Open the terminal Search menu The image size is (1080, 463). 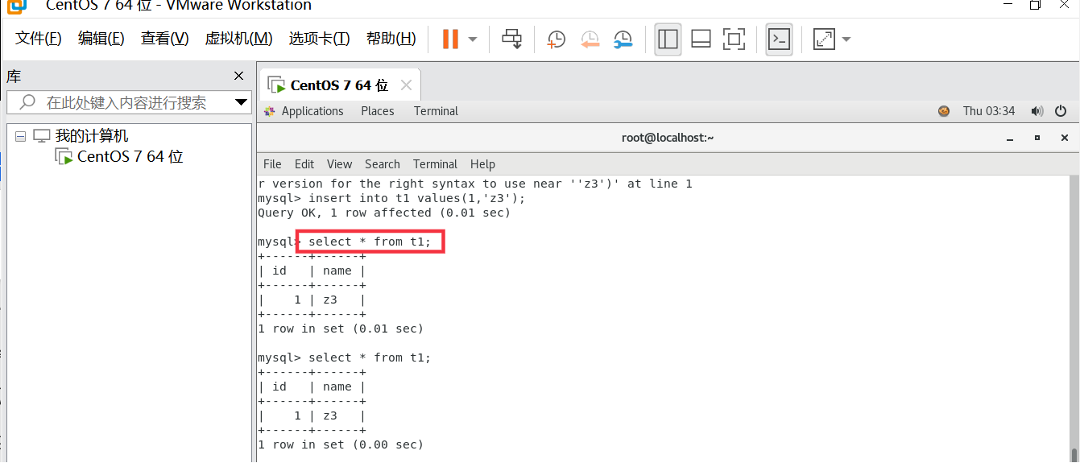[382, 164]
